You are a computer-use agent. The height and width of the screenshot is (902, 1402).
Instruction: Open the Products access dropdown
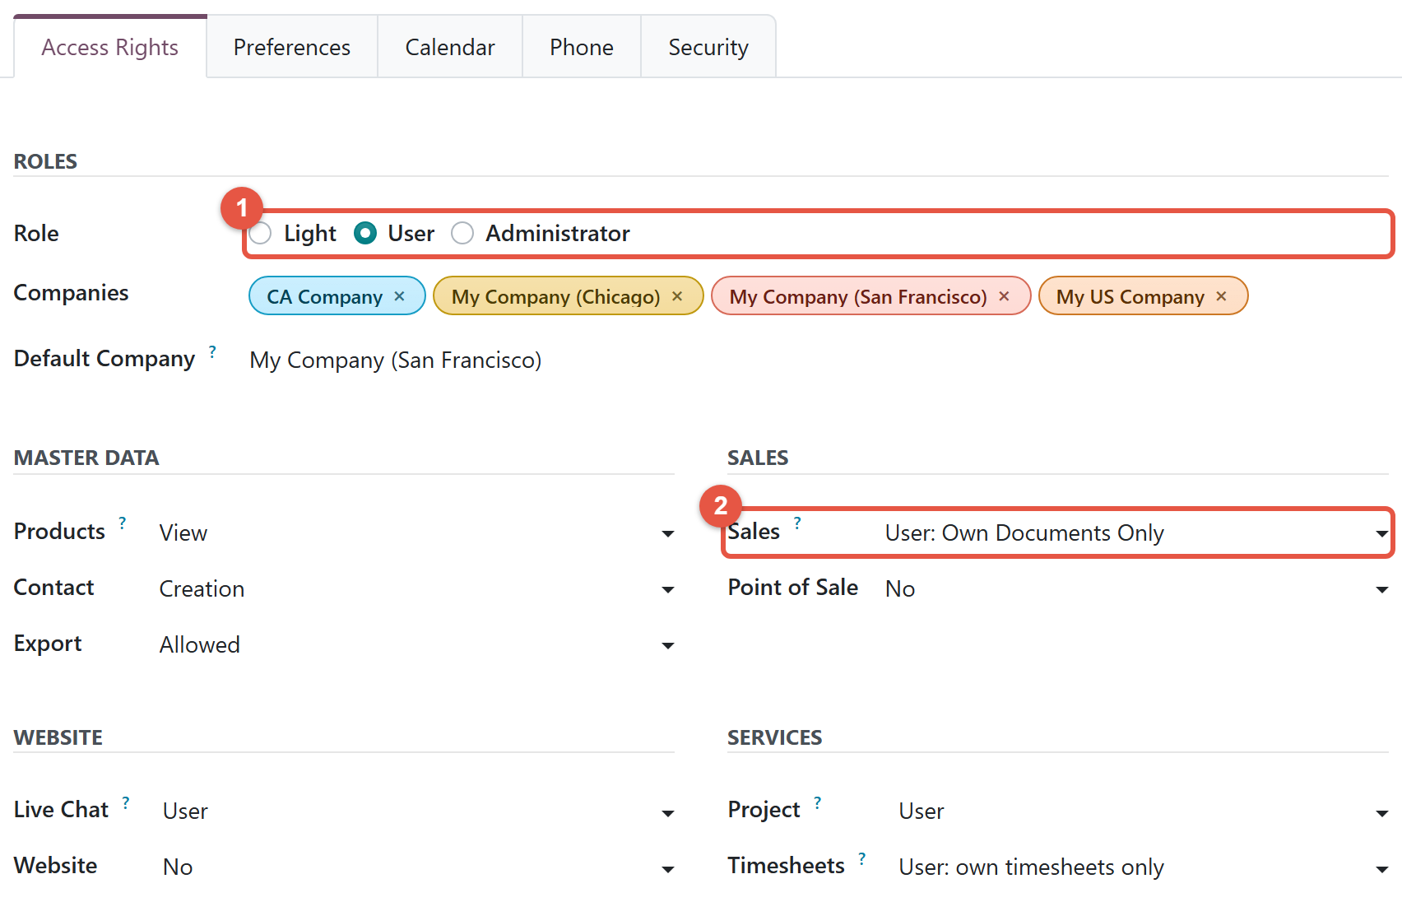[417, 533]
